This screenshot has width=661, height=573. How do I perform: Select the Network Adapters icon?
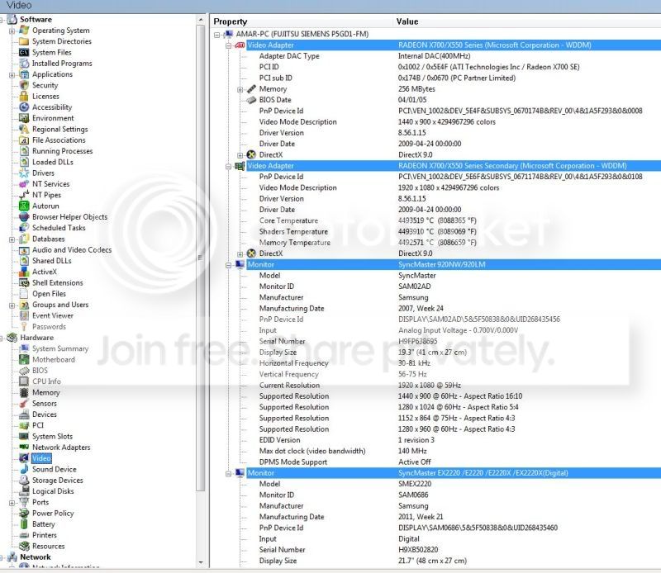coord(24,448)
